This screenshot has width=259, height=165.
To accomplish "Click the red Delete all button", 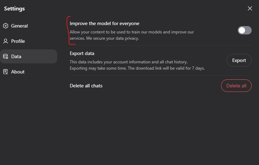I will [x=236, y=86].
